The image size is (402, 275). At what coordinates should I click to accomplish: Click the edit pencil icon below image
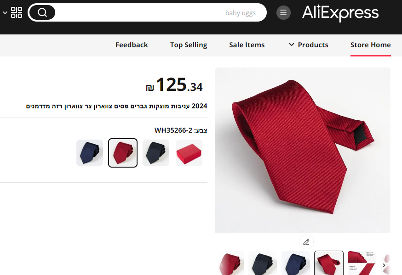click(x=306, y=242)
